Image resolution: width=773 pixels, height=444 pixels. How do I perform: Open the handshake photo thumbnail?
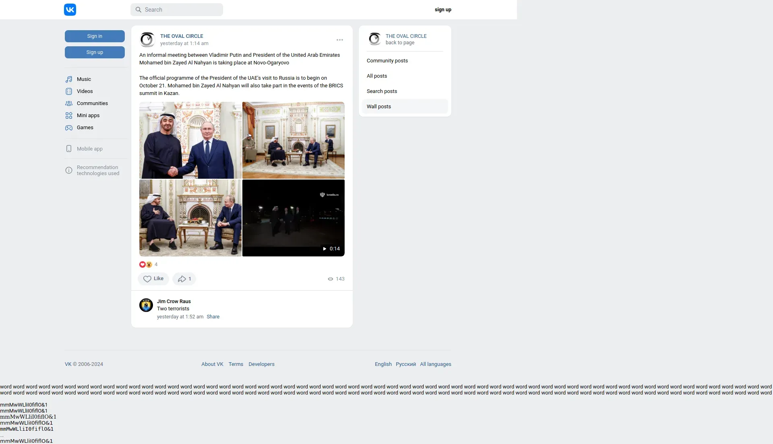point(190,140)
